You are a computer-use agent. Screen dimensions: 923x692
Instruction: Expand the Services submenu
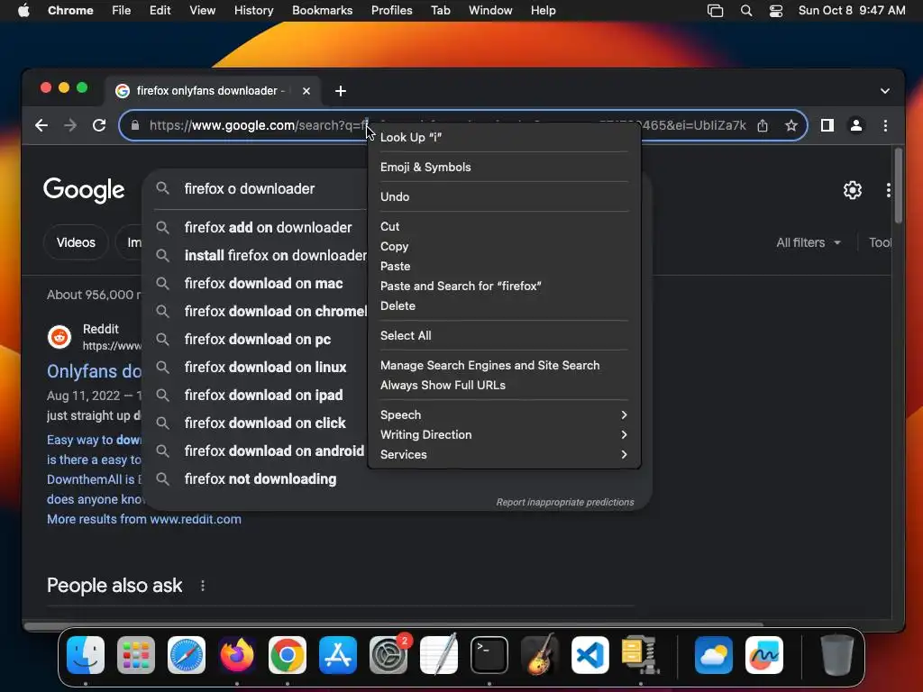(504, 455)
